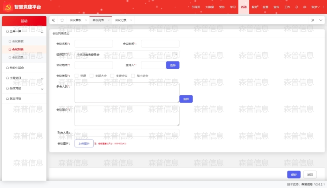Viewport: 327px width, 188px height.
Task: Collapse the 三会一课 sidebar section
Action: point(42,32)
